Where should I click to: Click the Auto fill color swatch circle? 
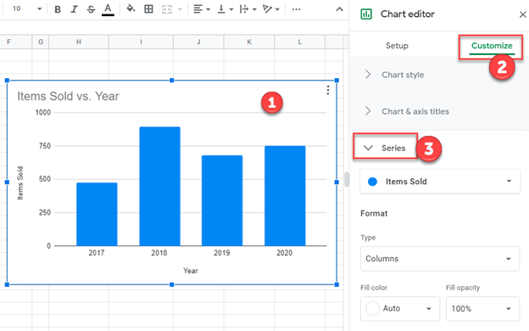point(372,309)
